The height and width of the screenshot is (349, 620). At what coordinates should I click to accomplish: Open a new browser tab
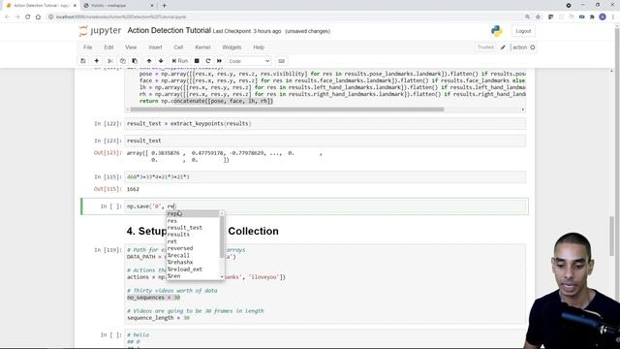tap(164, 6)
